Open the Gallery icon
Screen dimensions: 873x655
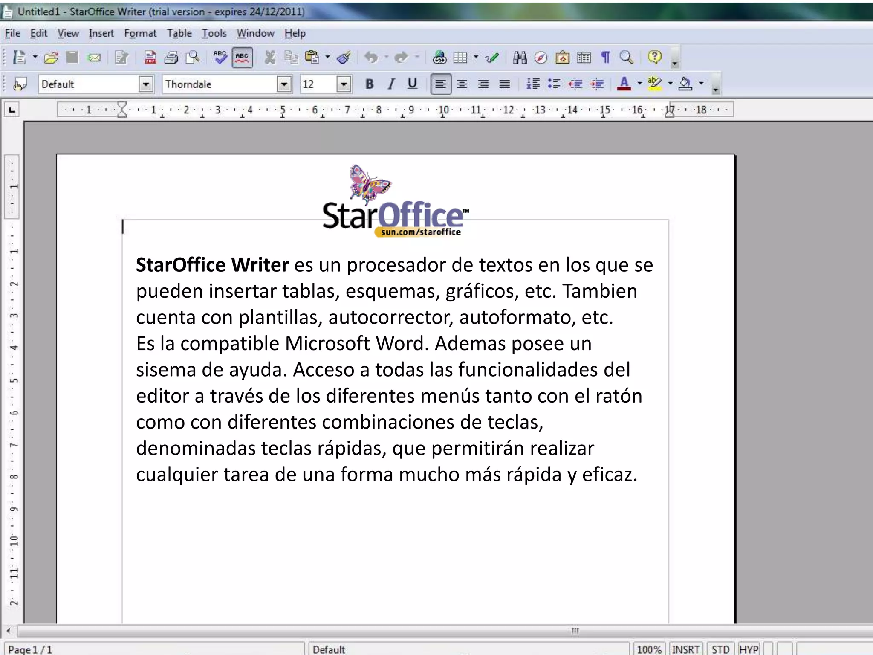pyautogui.click(x=563, y=57)
